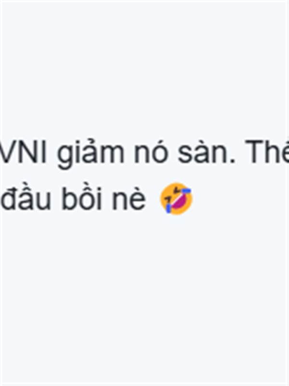Click the word "VNI"
Viewport: 289px width, 386px height.
click(x=23, y=152)
